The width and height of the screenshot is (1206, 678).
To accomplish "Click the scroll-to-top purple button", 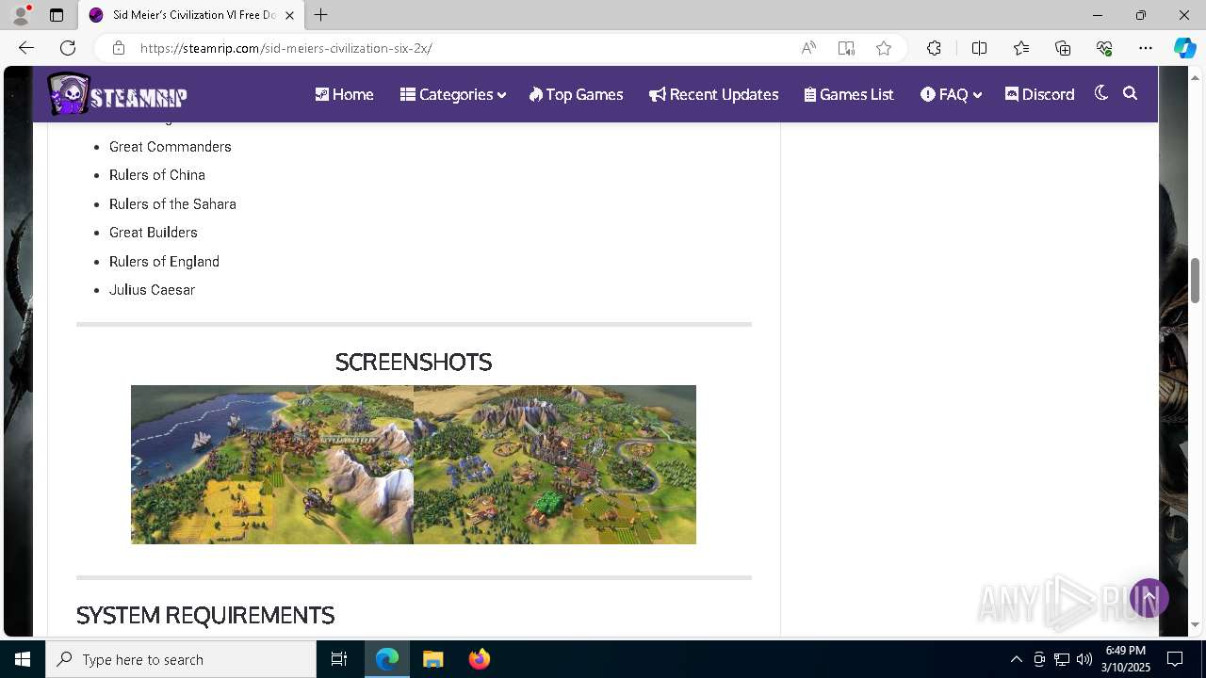I will 1149,598.
